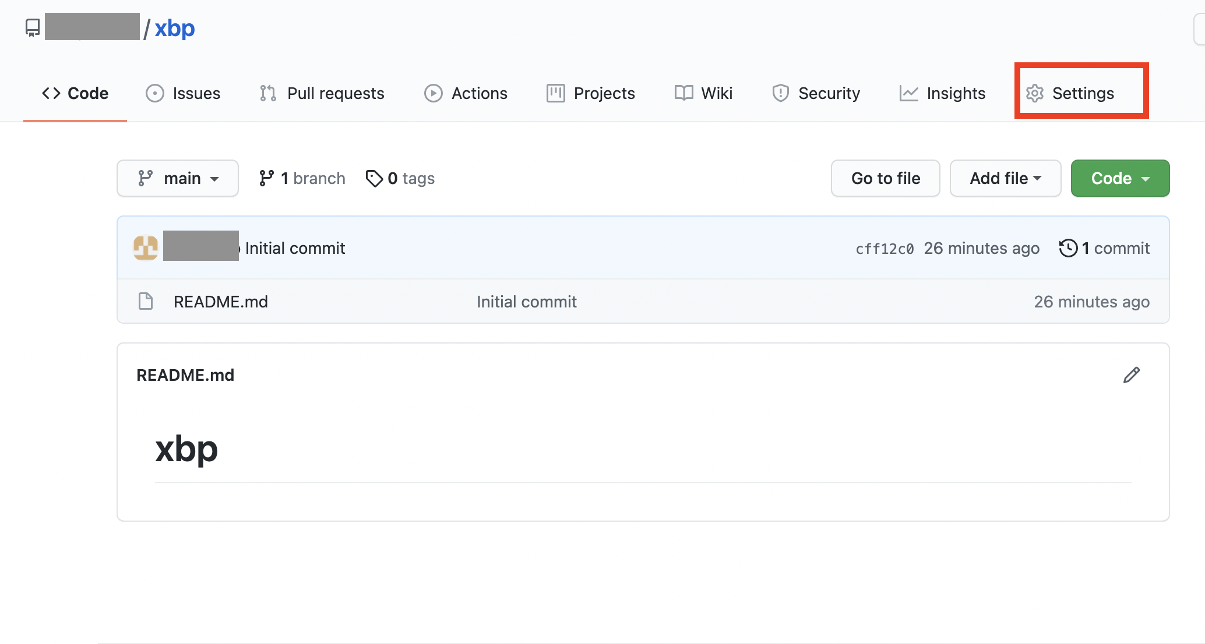
Task: Open the repository Settings tab
Action: pos(1070,93)
